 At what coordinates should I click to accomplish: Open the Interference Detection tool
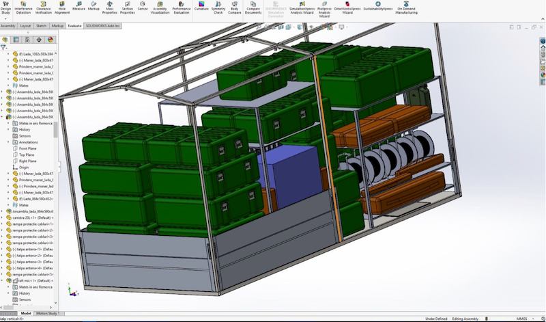(23, 7)
